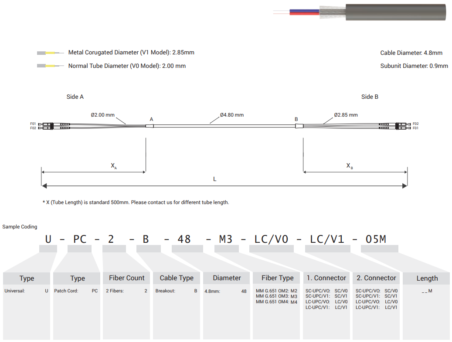This screenshot has height=342, width=452.
Task: Click the Cable Type column header
Action: [x=177, y=278]
